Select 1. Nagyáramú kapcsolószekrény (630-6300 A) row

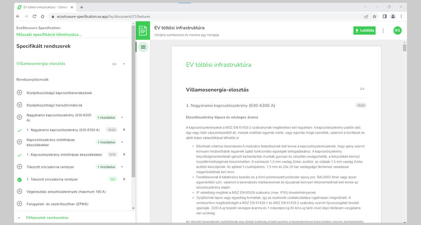(72, 130)
